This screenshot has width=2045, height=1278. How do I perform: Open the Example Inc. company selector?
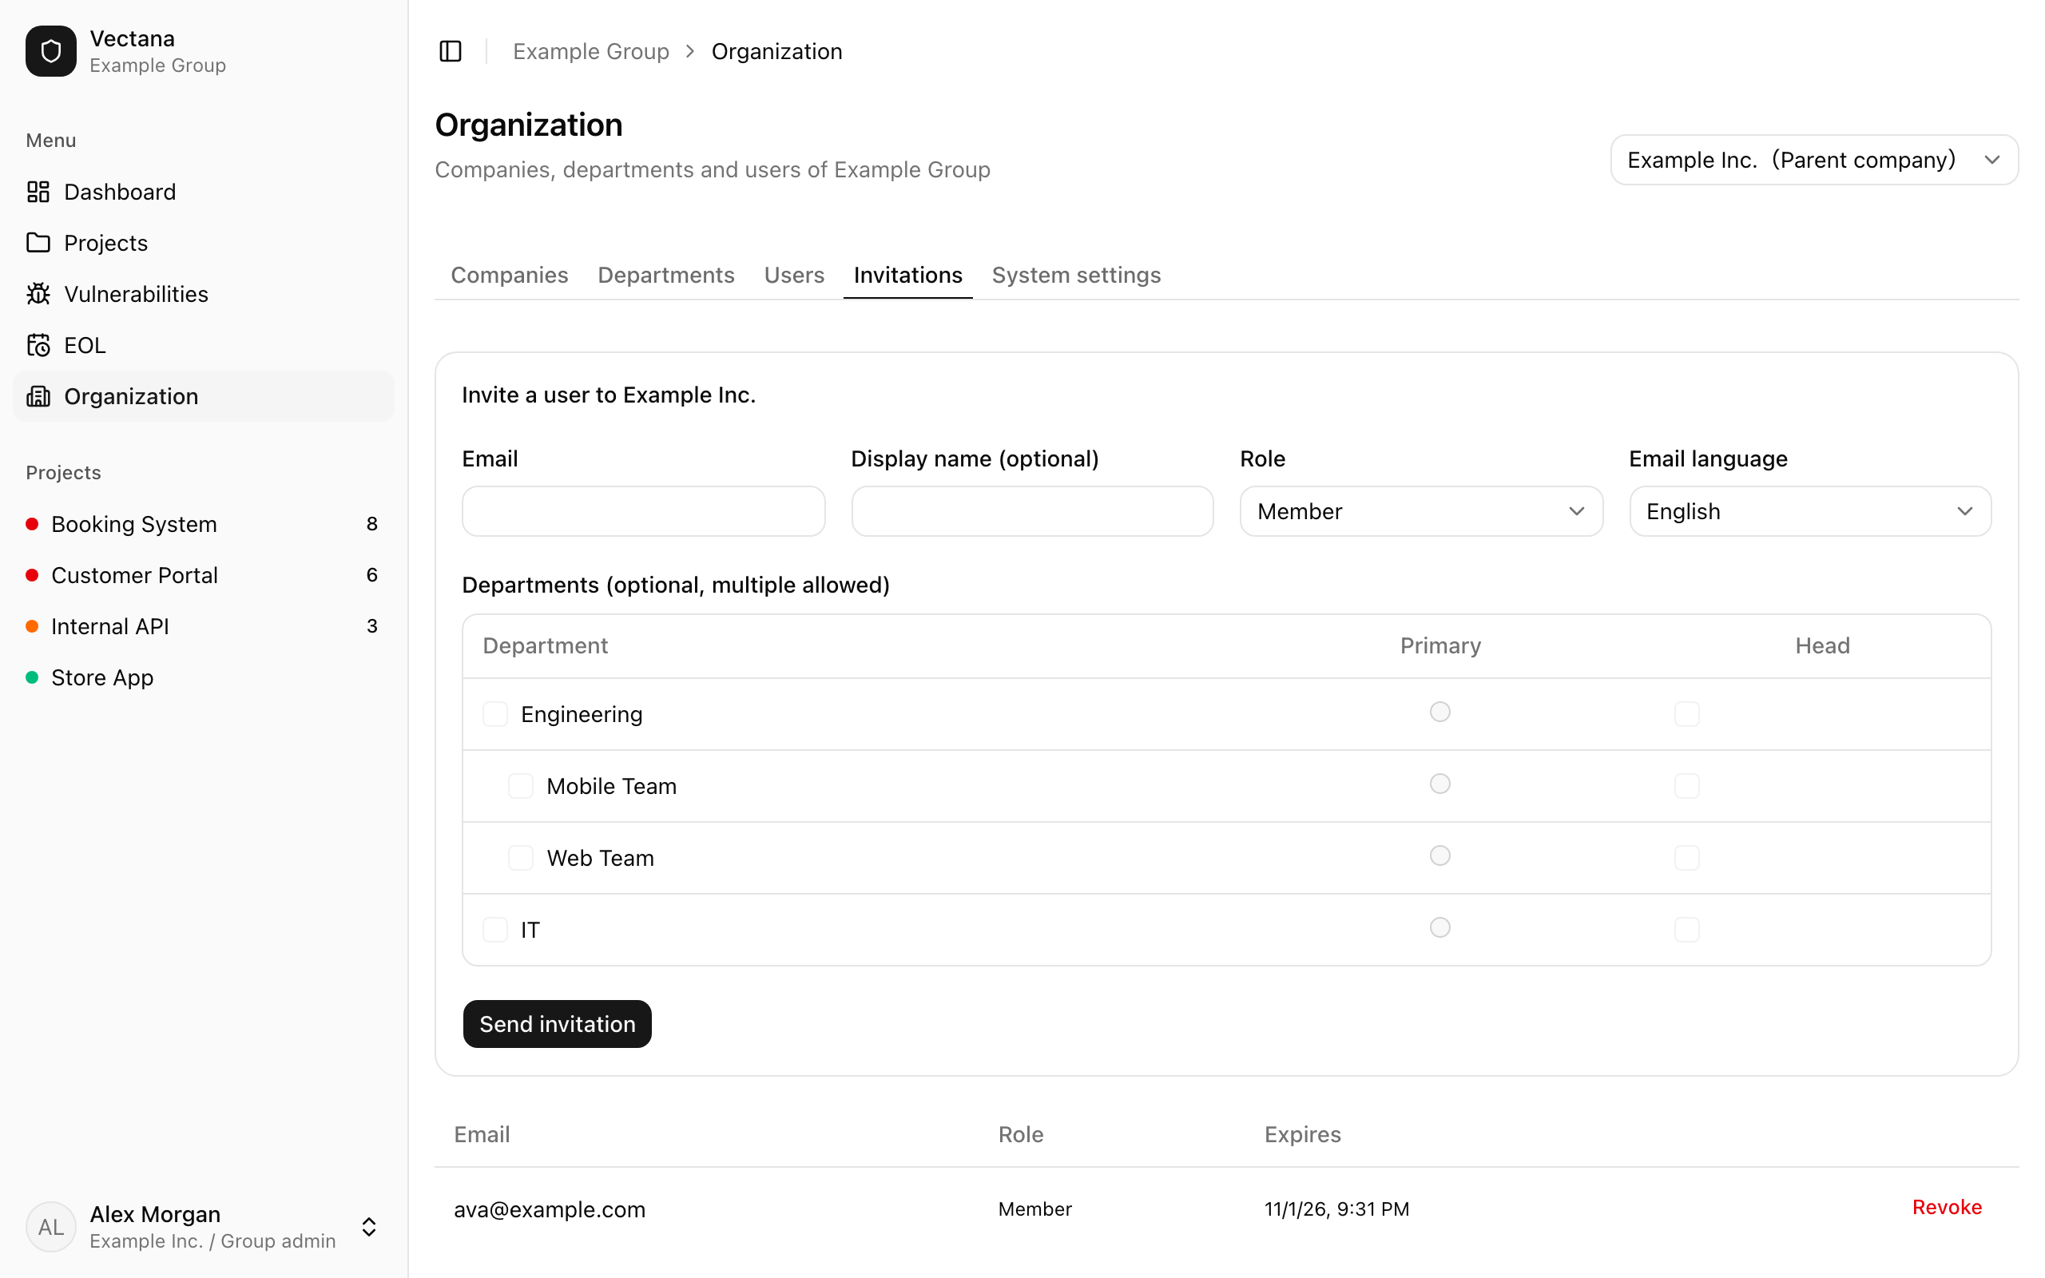(x=1814, y=160)
